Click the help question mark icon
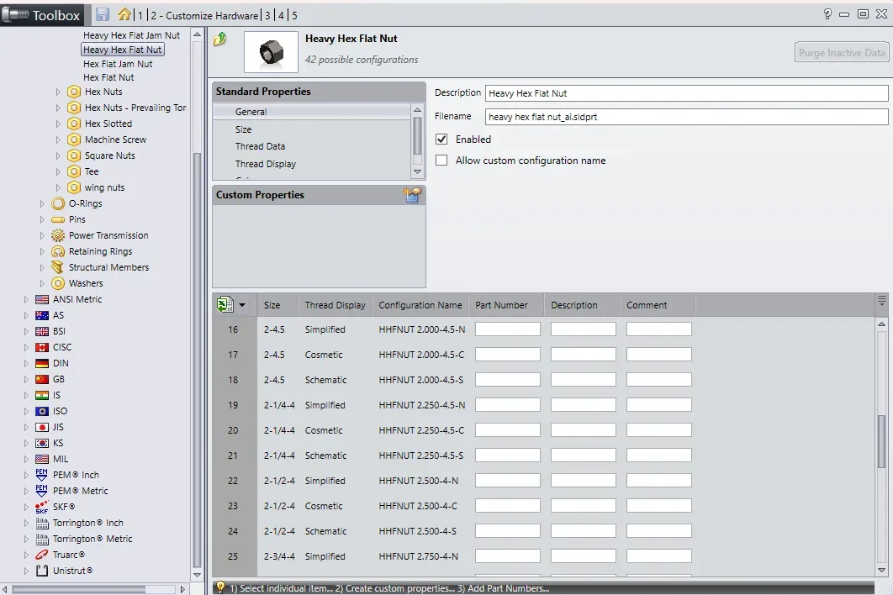This screenshot has width=893, height=595. pyautogui.click(x=827, y=14)
